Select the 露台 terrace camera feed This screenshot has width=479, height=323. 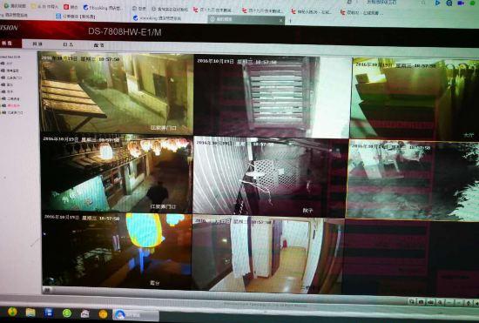pos(116,251)
